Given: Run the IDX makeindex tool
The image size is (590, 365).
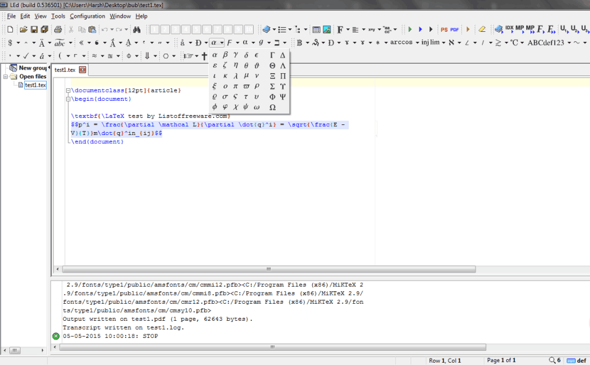Looking at the screenshot, I should pyautogui.click(x=510, y=28).
